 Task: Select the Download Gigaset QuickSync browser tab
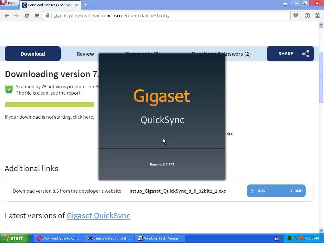[50, 5]
